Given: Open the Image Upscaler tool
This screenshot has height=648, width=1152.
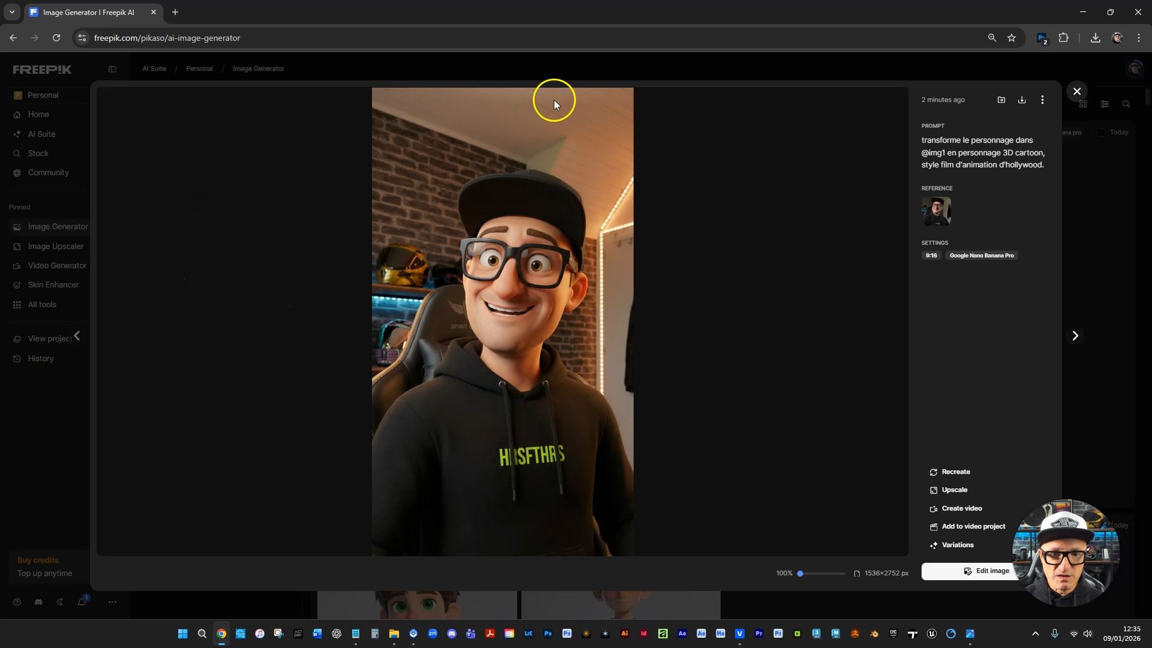Looking at the screenshot, I should pyautogui.click(x=56, y=246).
